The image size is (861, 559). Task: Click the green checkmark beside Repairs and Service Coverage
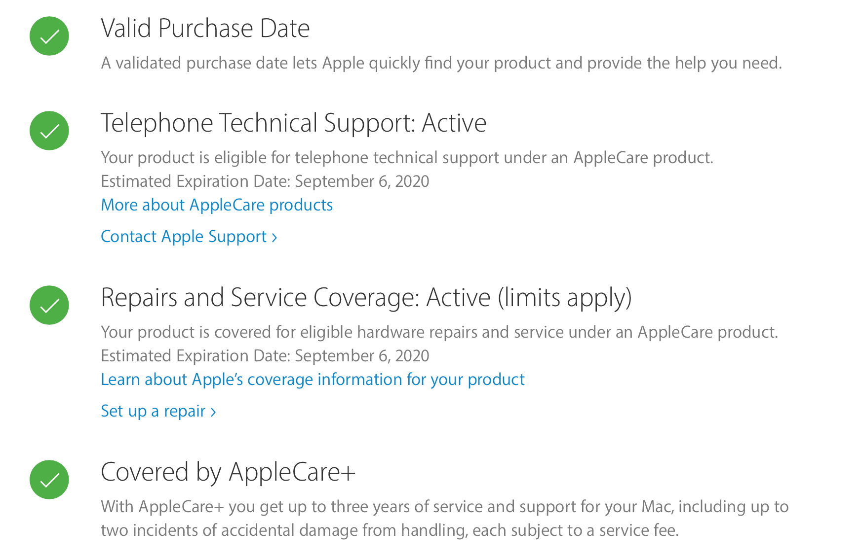click(x=49, y=305)
